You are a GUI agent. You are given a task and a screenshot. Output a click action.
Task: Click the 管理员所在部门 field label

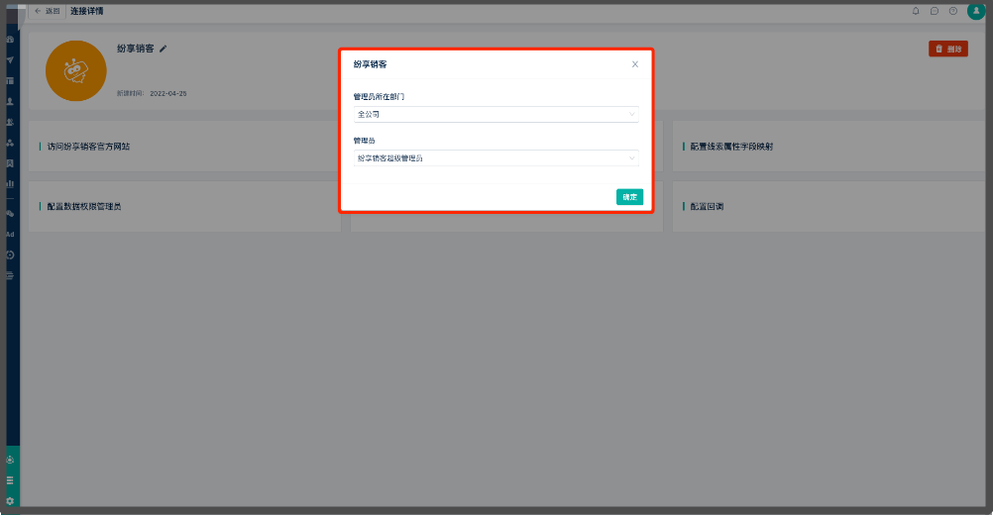coord(379,97)
